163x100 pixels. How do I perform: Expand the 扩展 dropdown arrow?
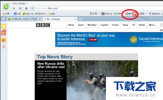tap(99, 14)
